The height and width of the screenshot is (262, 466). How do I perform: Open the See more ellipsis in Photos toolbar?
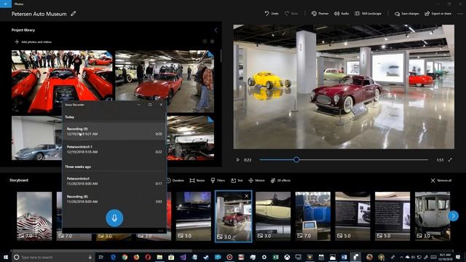460,14
